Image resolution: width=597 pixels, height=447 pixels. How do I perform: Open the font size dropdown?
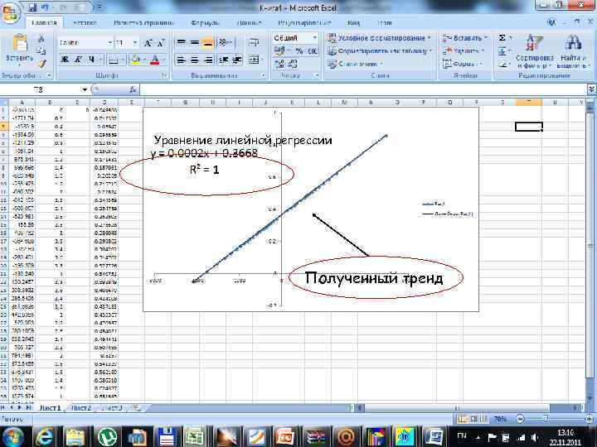click(x=135, y=42)
